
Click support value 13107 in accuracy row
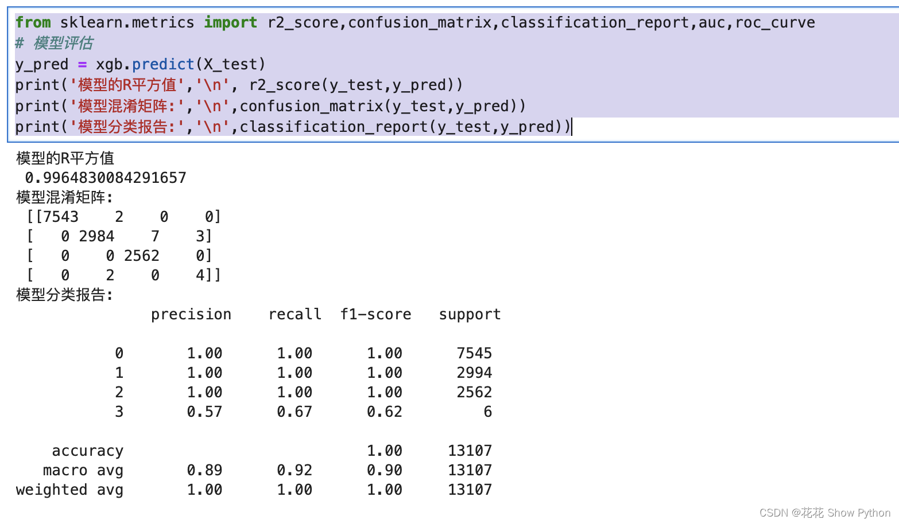(x=470, y=451)
